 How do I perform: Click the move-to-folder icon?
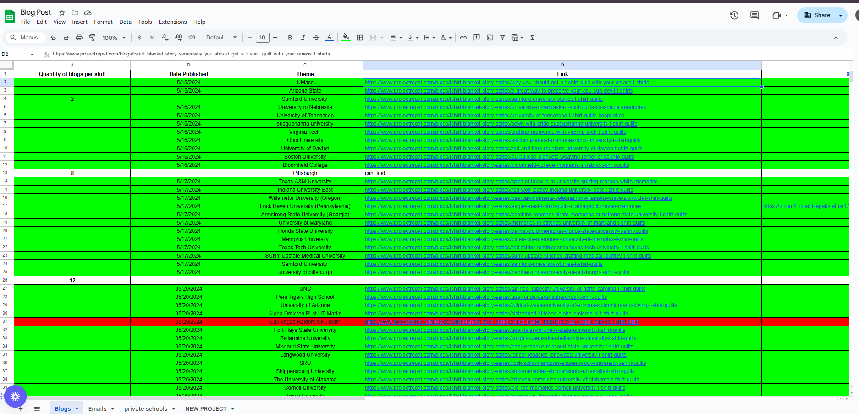(x=75, y=13)
